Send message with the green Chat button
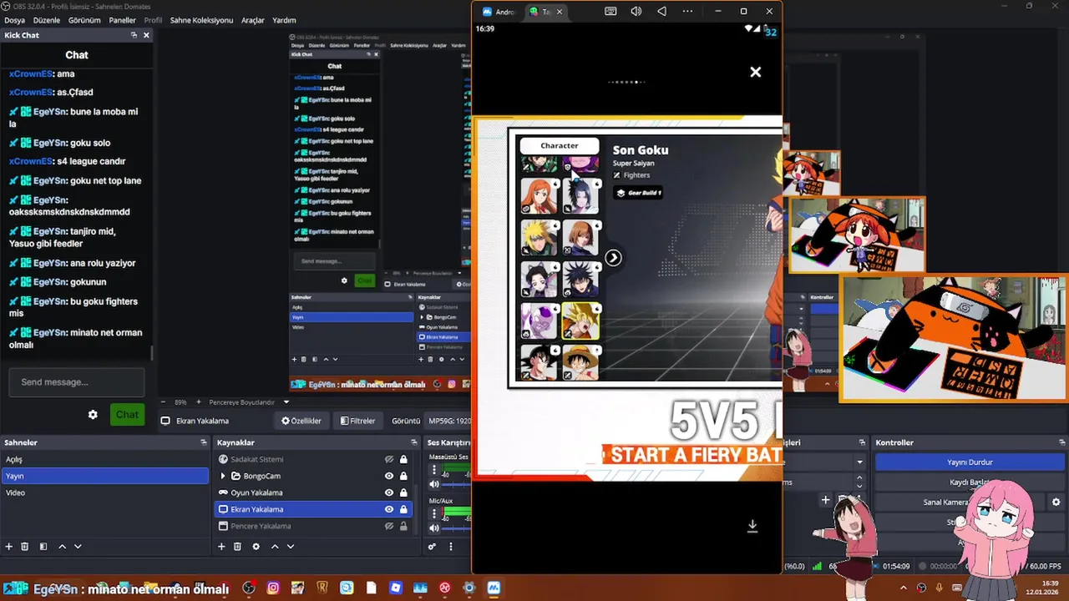 (127, 415)
